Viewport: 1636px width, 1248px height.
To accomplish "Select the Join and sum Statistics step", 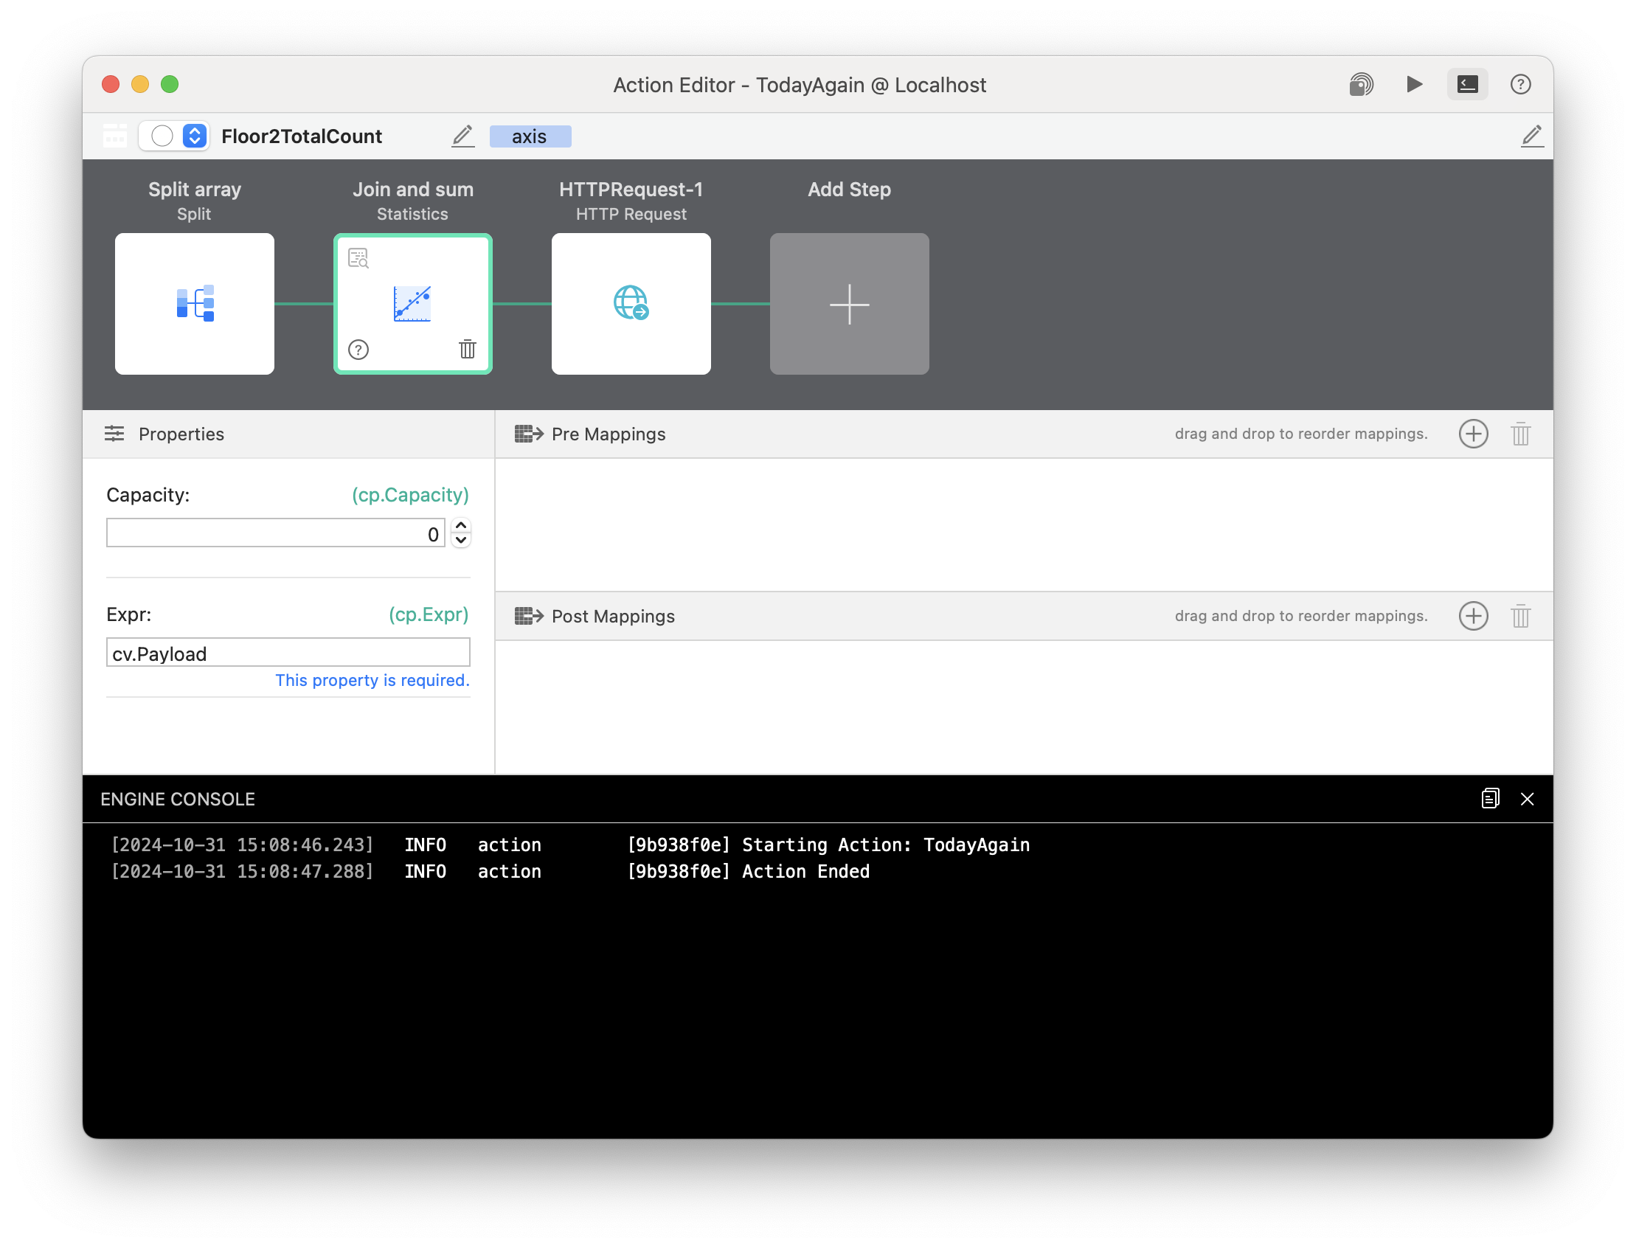I will coord(413,304).
